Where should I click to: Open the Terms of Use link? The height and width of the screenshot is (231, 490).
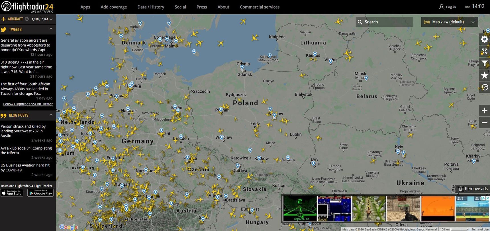pyautogui.click(x=480, y=229)
